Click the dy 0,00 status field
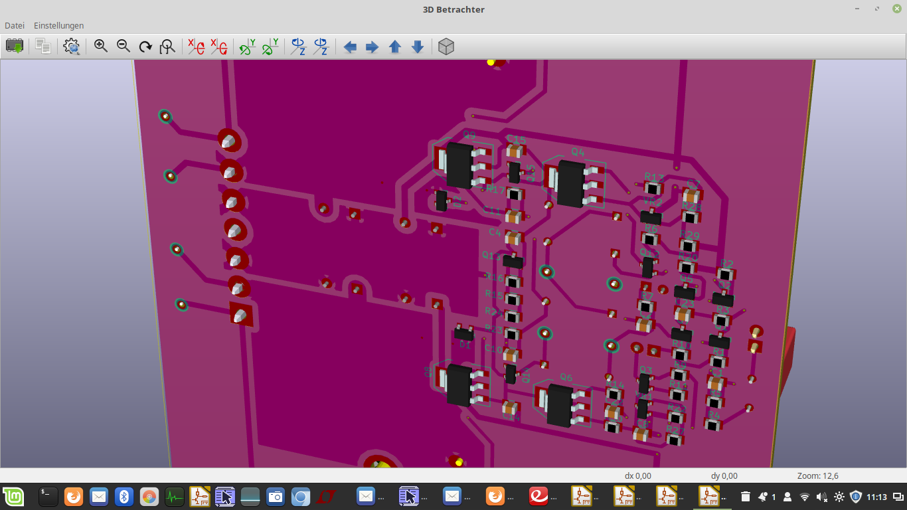 tap(724, 476)
